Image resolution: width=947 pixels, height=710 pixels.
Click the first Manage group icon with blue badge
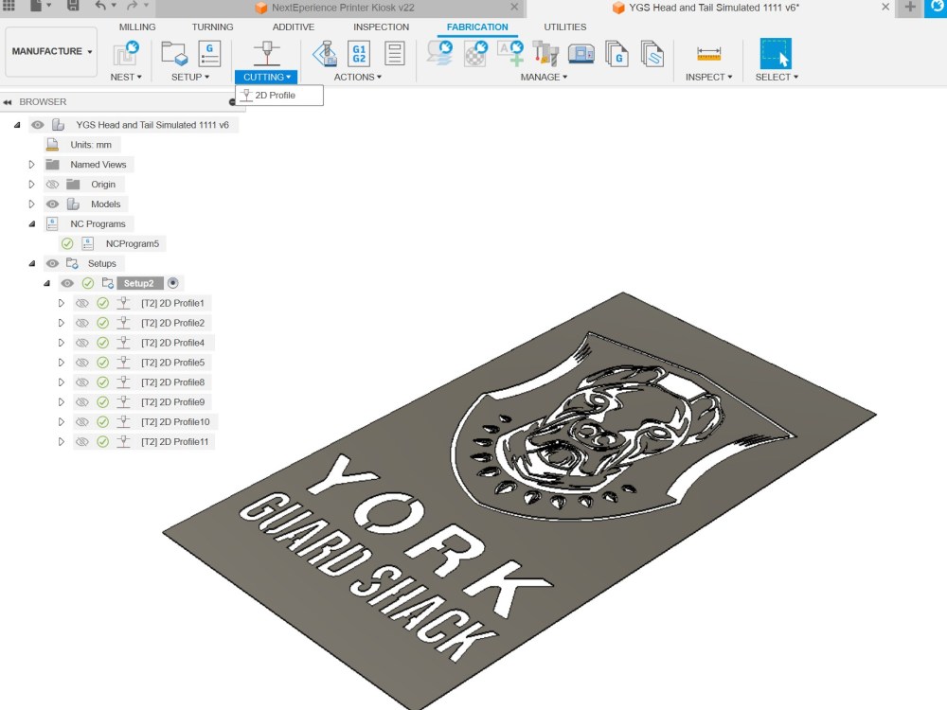click(x=439, y=53)
